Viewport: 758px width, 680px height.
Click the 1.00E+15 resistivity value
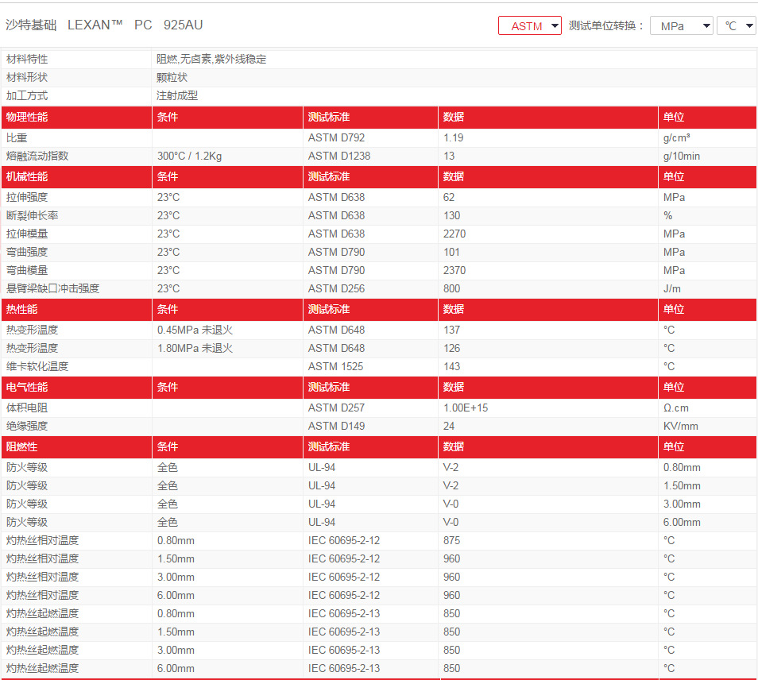click(x=466, y=408)
